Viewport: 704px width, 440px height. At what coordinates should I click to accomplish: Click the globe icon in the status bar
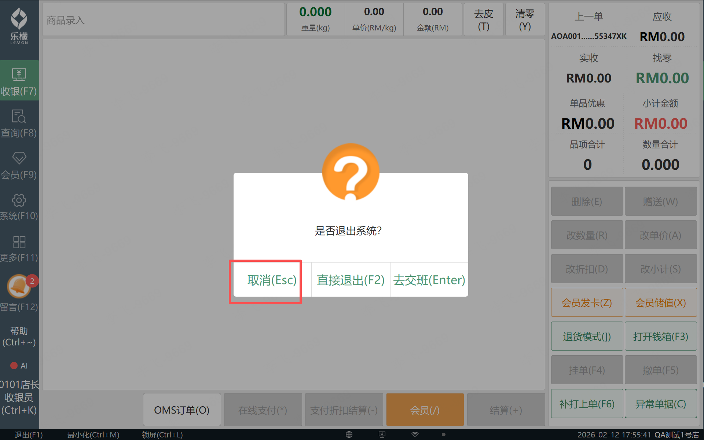click(x=349, y=434)
